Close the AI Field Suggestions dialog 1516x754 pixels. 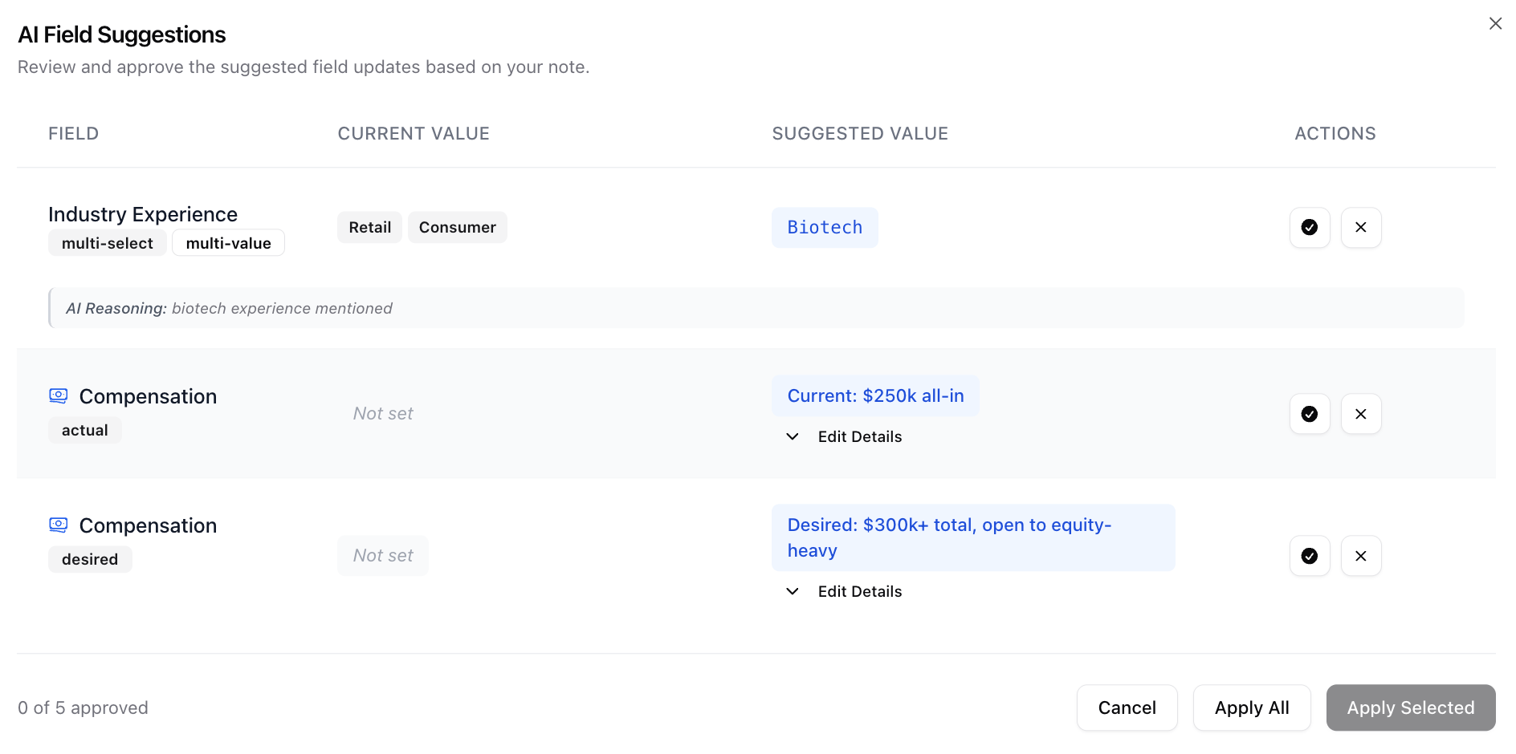(x=1495, y=23)
